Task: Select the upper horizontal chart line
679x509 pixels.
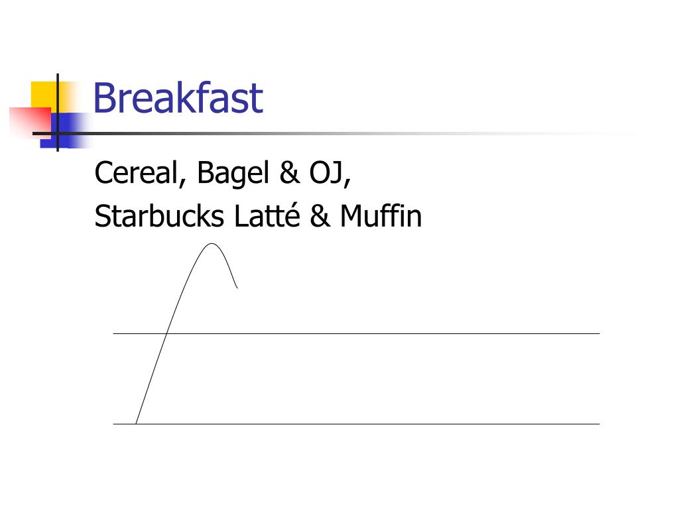Action: click(x=356, y=334)
